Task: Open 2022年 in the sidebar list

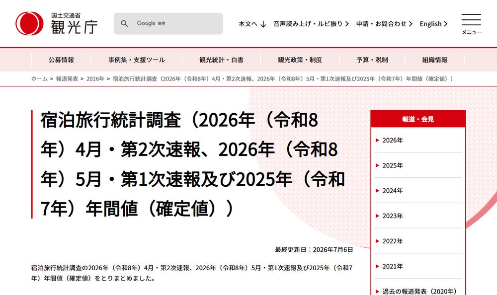Action: click(393, 241)
